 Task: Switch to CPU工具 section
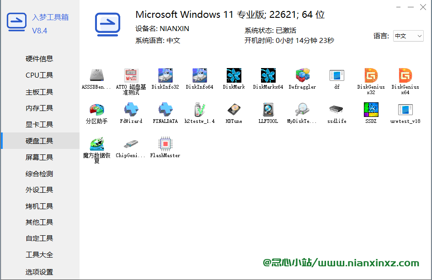coord(39,75)
